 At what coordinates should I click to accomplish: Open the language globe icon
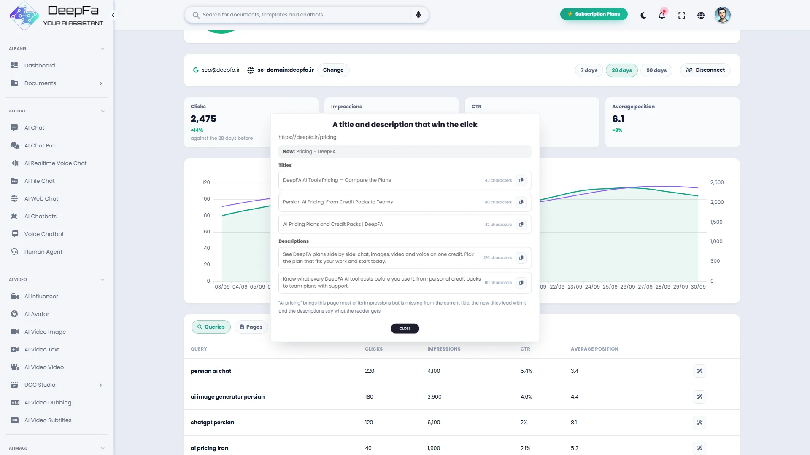click(x=701, y=15)
